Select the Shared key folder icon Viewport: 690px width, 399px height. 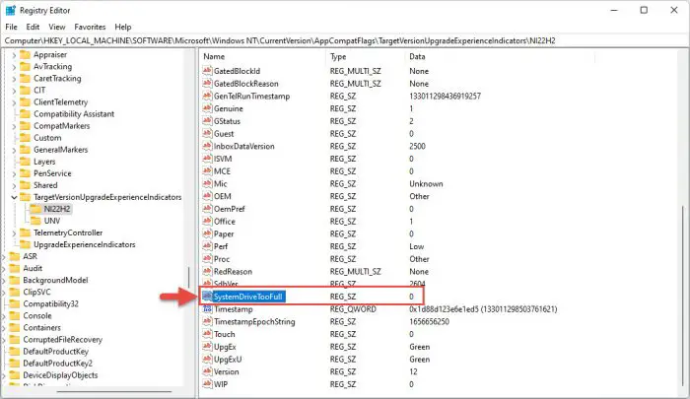pos(26,185)
